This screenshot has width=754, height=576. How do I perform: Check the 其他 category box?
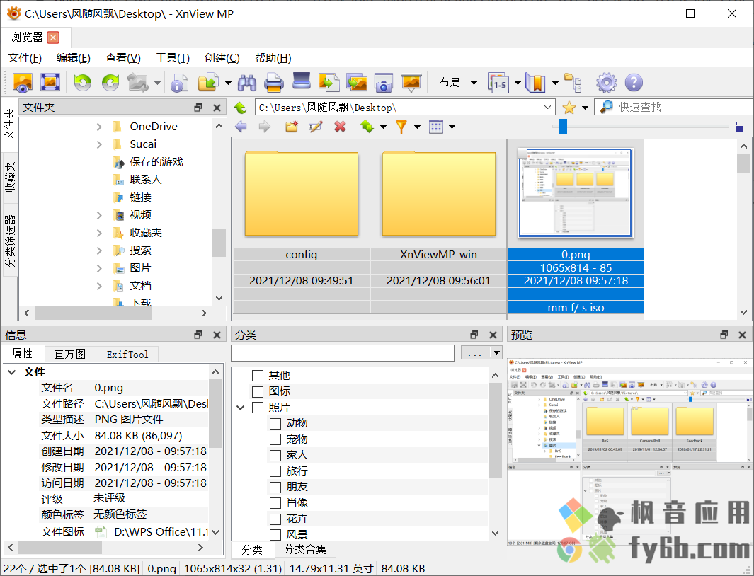258,376
